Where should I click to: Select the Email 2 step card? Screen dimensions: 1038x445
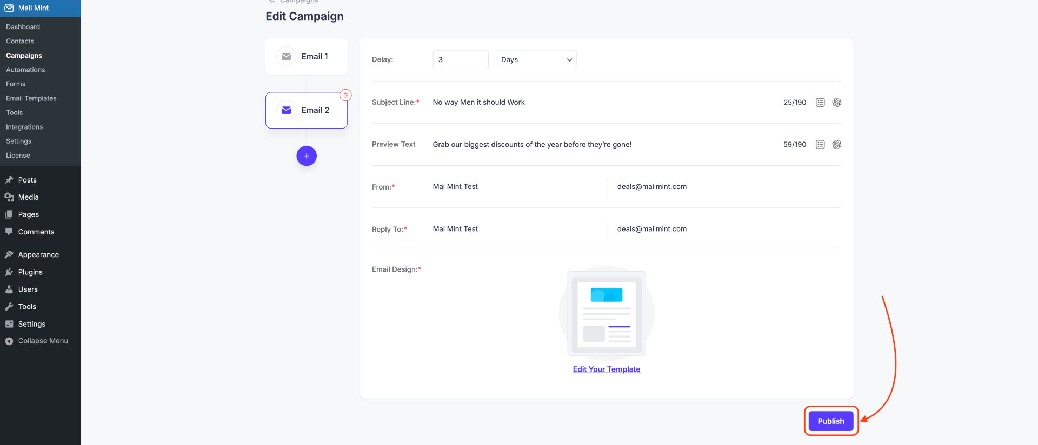click(307, 110)
